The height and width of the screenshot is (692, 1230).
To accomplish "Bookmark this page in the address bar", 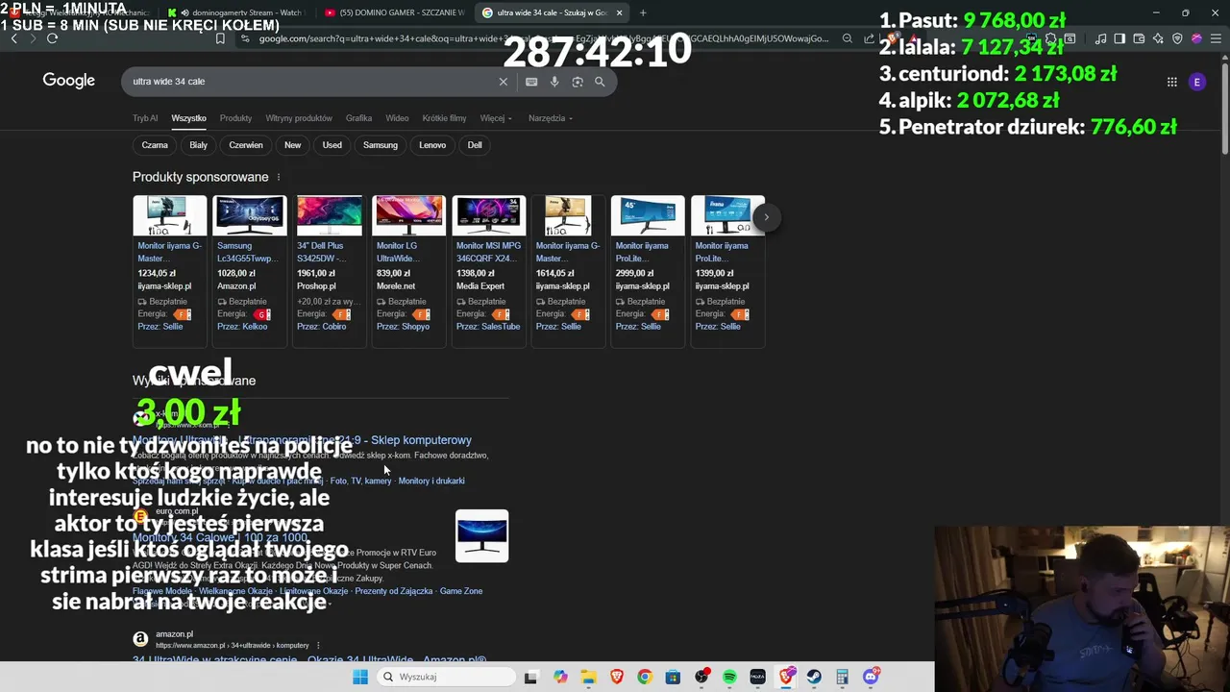I will coord(220,38).
